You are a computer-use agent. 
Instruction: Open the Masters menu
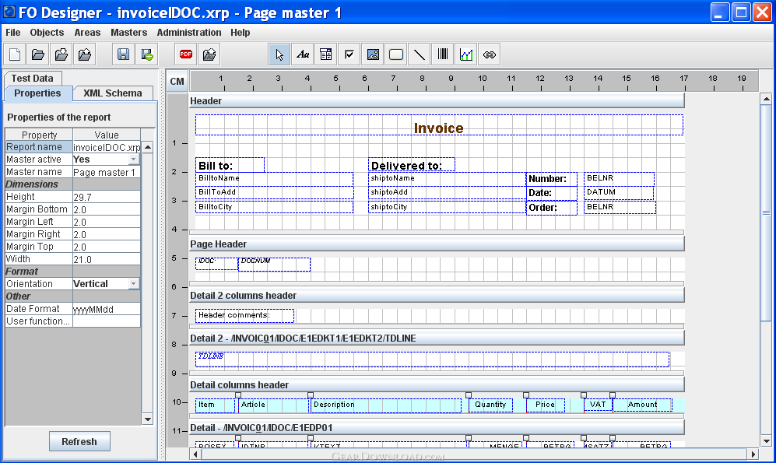point(128,32)
